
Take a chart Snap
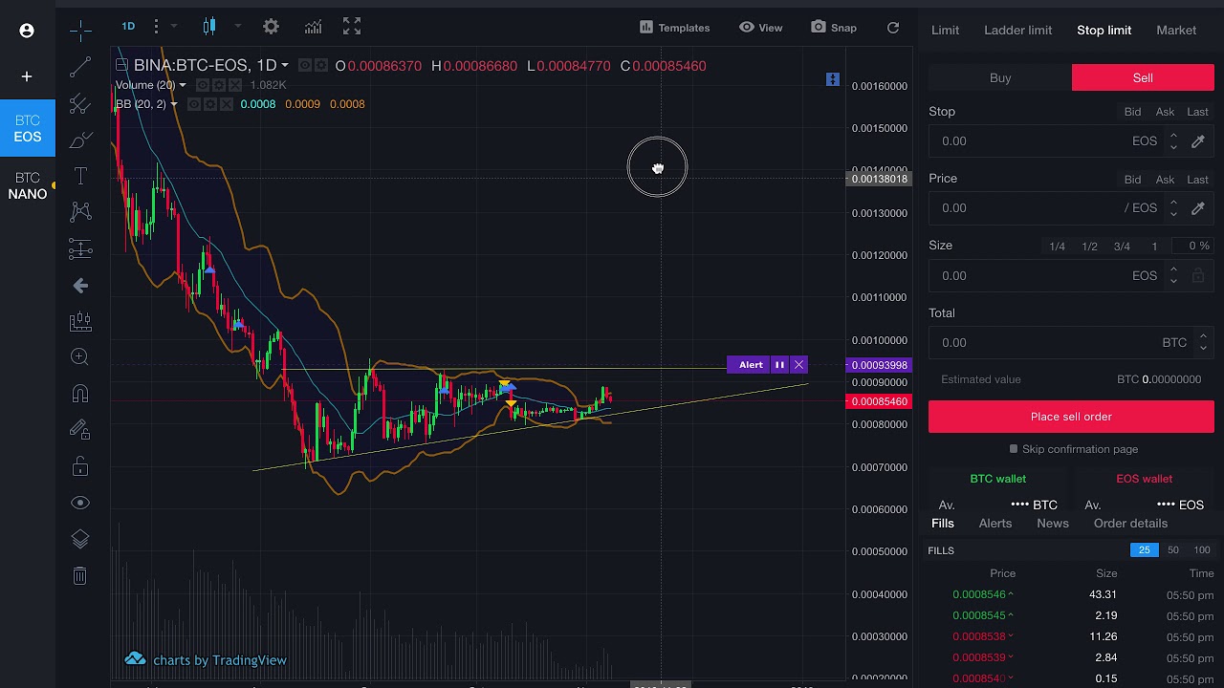coord(834,28)
